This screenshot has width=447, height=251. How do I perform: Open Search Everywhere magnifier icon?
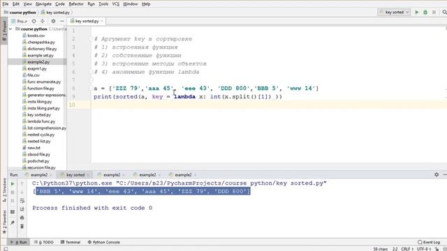tap(444, 13)
